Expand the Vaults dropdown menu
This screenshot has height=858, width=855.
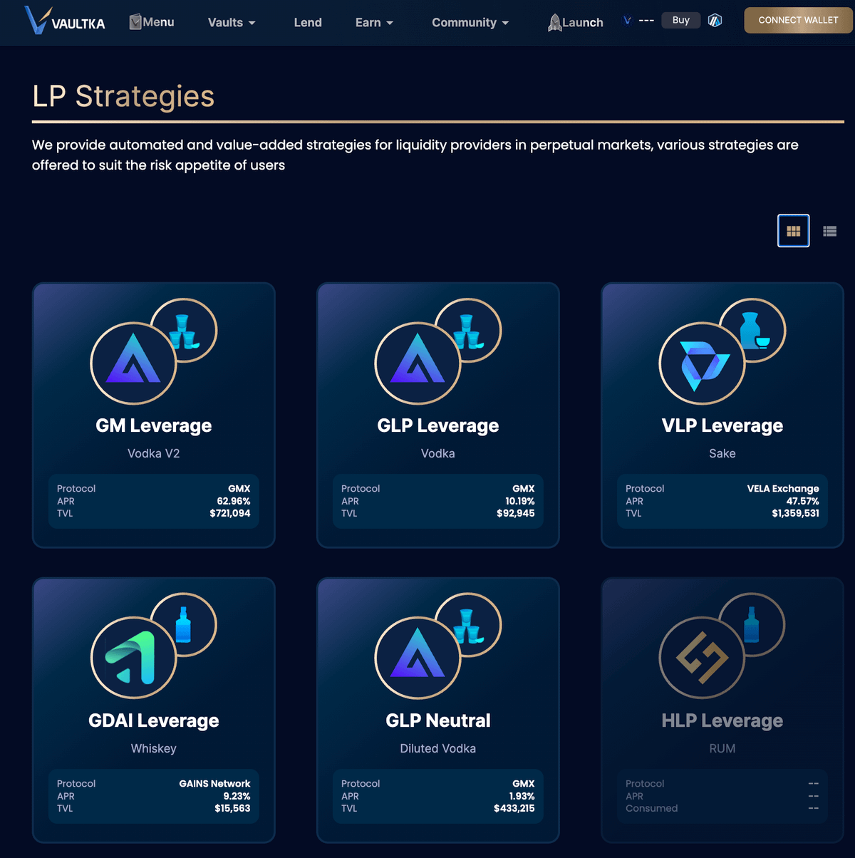coord(232,23)
